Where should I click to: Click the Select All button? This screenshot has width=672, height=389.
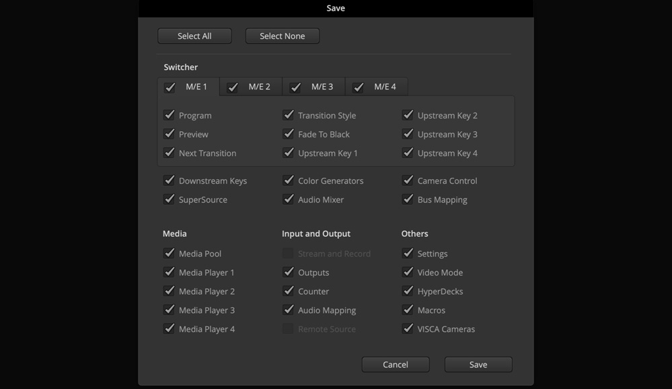point(194,36)
